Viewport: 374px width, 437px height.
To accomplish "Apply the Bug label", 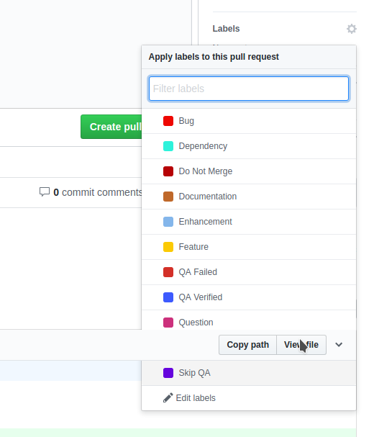I will (249, 121).
